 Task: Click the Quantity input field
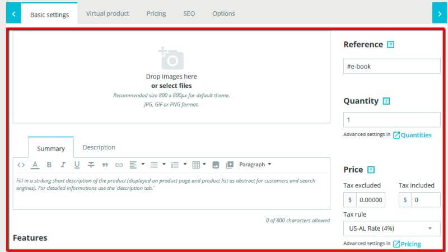pos(391,120)
